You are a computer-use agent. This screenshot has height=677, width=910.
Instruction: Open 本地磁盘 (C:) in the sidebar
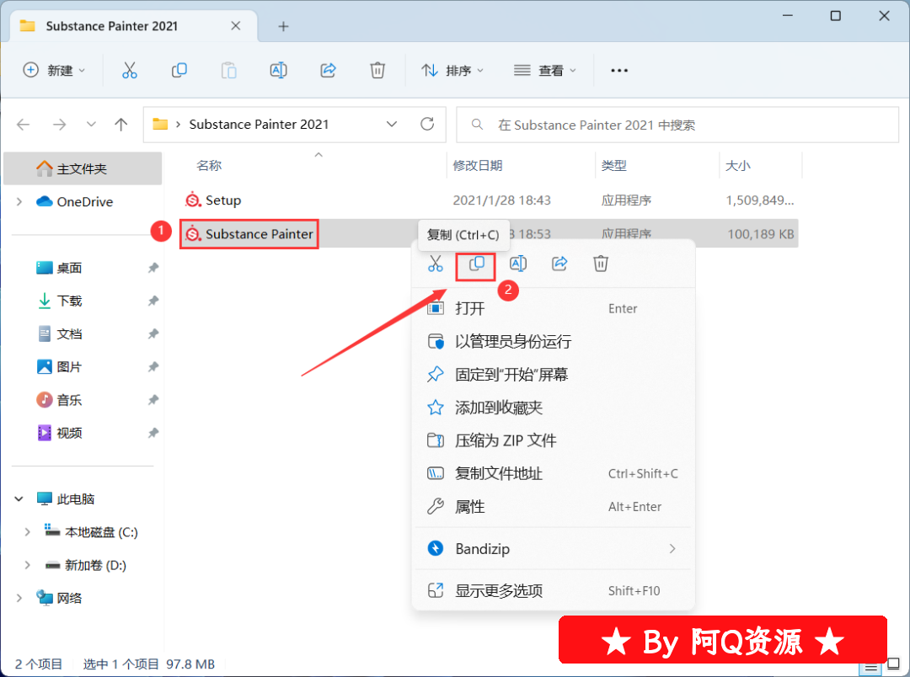point(101,532)
